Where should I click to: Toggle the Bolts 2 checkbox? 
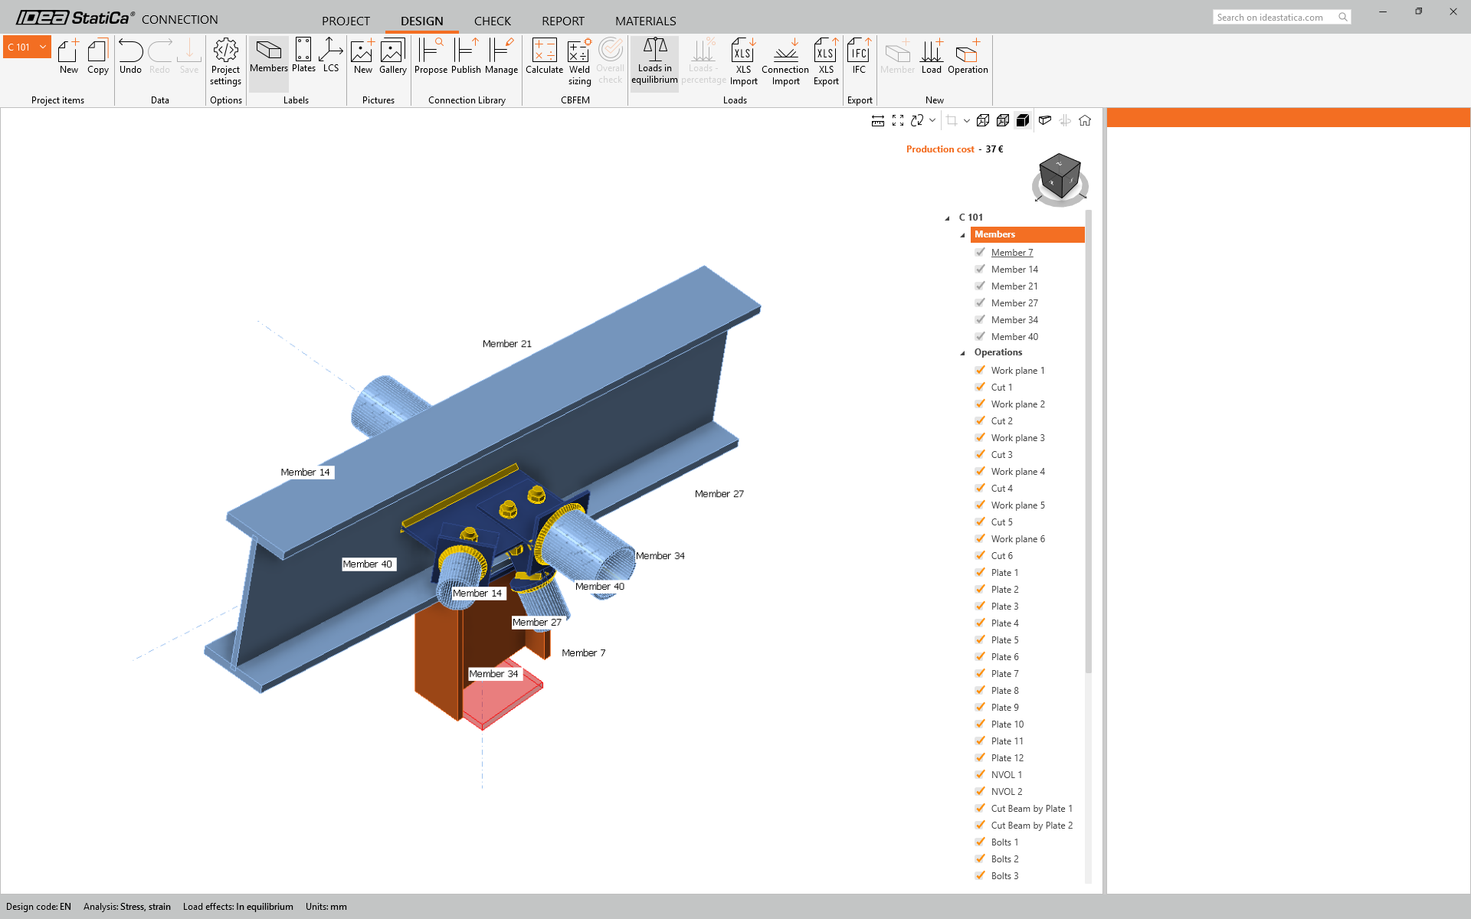(980, 858)
